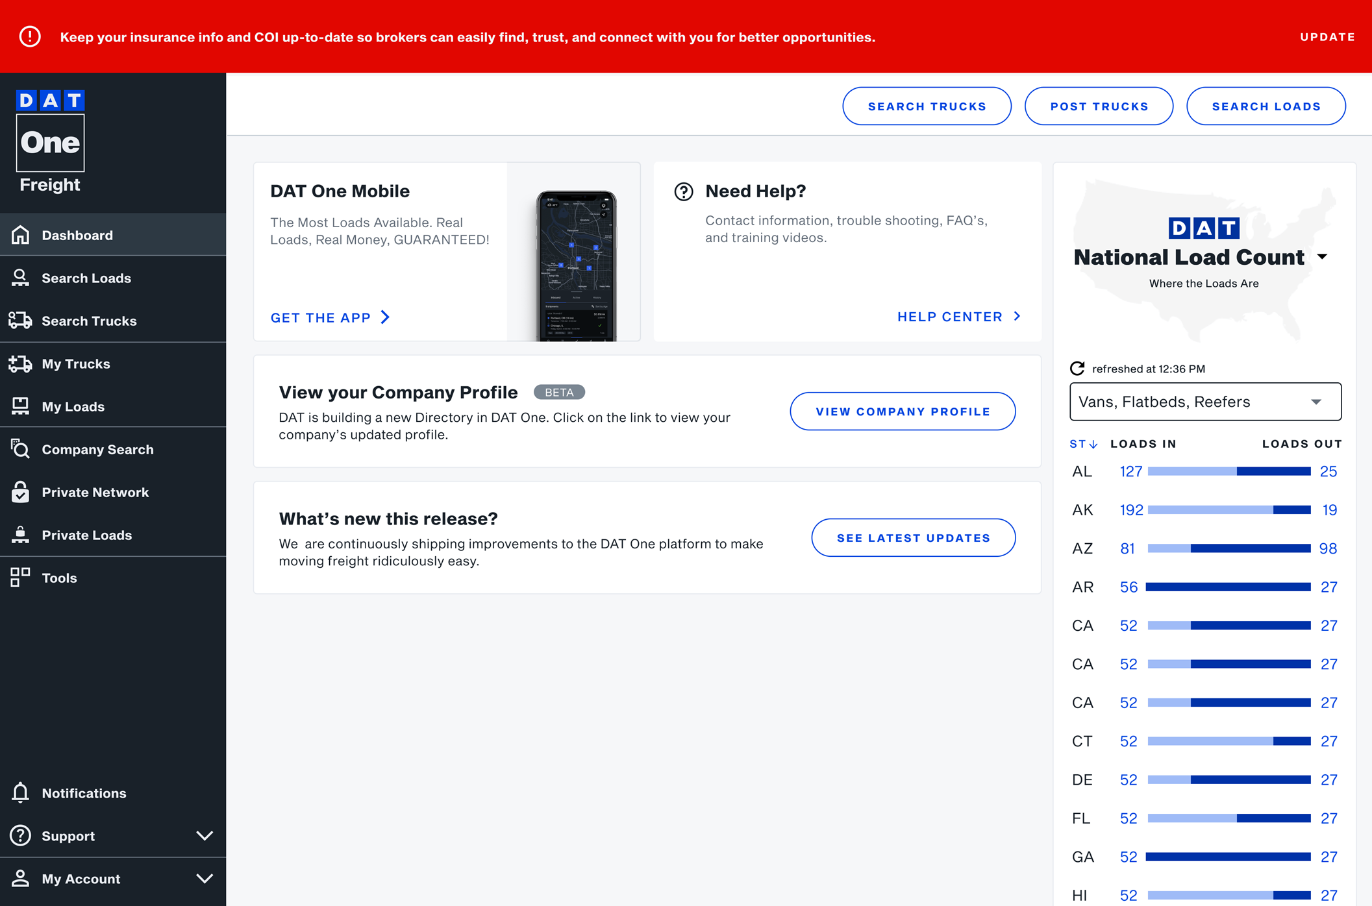Go to My Loads in sidebar
The width and height of the screenshot is (1372, 906).
[73, 406]
